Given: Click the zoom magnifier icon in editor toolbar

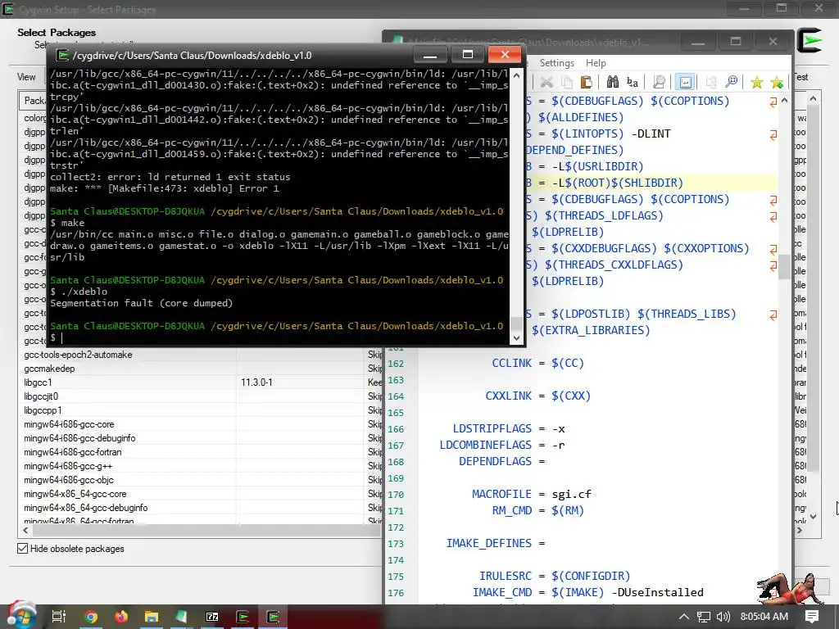Looking at the screenshot, I should click(731, 82).
